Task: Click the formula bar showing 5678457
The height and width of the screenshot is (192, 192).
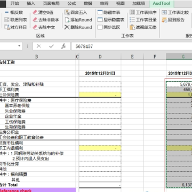Action: [x=132, y=46]
